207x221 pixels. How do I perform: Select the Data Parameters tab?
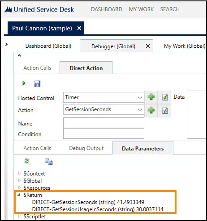coord(143,149)
